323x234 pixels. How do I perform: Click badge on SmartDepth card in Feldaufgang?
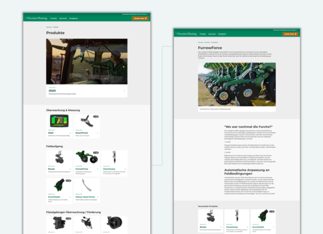coord(68,180)
